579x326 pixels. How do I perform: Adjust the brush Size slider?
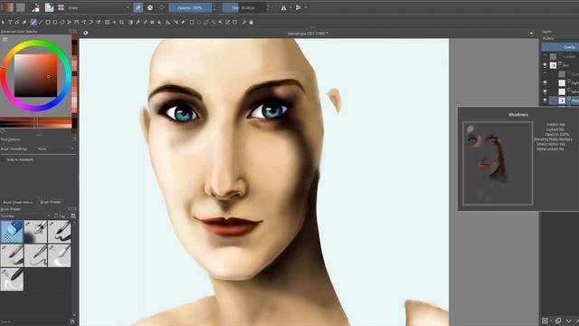pos(244,7)
